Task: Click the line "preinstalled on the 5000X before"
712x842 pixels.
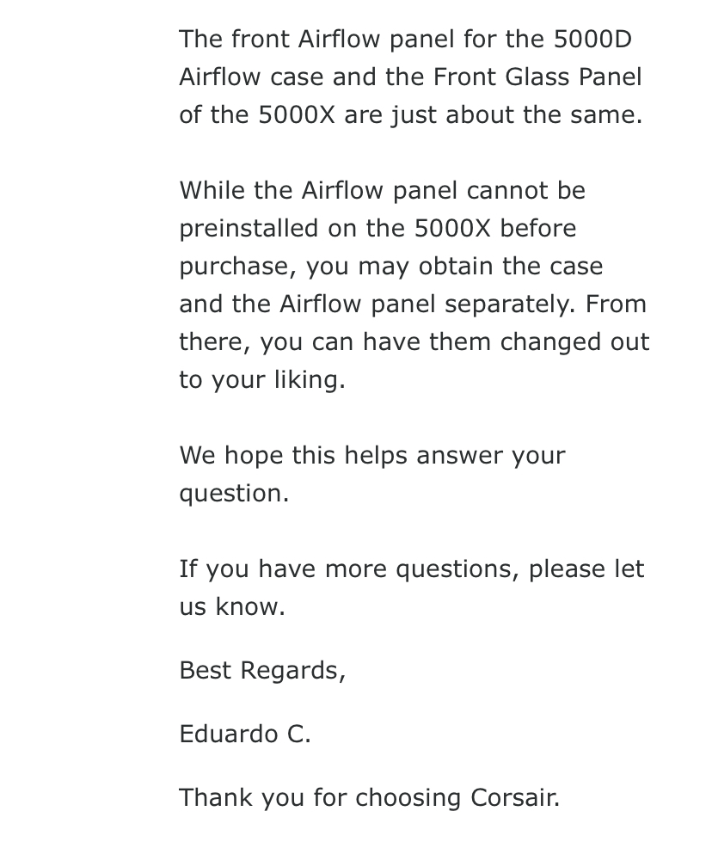Action: pyautogui.click(x=377, y=228)
